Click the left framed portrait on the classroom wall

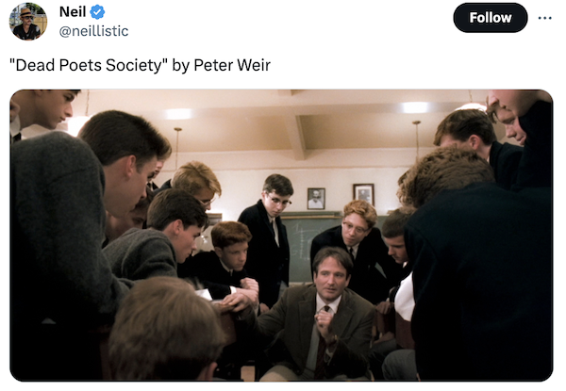pyautogui.click(x=316, y=198)
